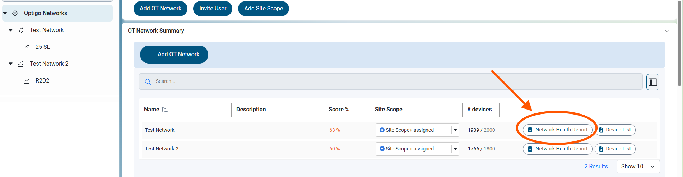683x177 pixels.
Task: Open Network Health Report for Test Network
Action: click(557, 130)
